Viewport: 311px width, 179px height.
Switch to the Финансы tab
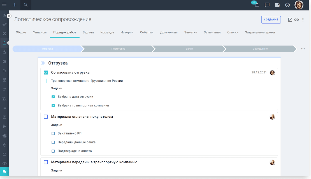(40, 32)
